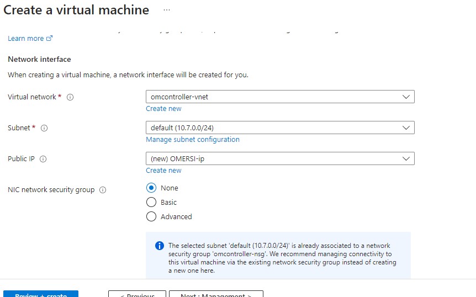Select the None radio button

pyautogui.click(x=151, y=188)
